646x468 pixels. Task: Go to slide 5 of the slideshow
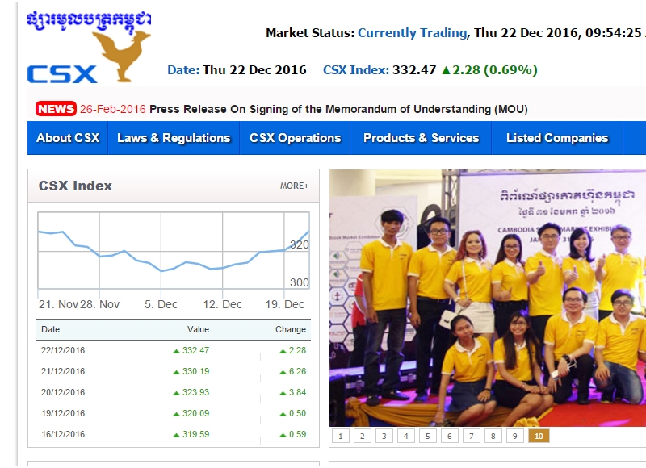427,437
